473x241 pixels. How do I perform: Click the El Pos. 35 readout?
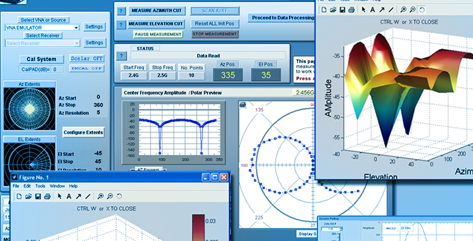(266, 75)
